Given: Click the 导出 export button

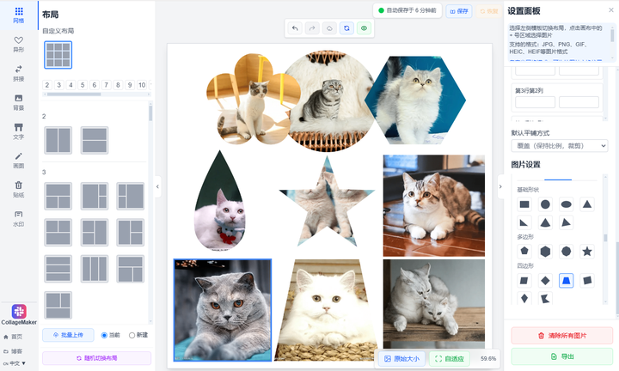Looking at the screenshot, I should [560, 356].
